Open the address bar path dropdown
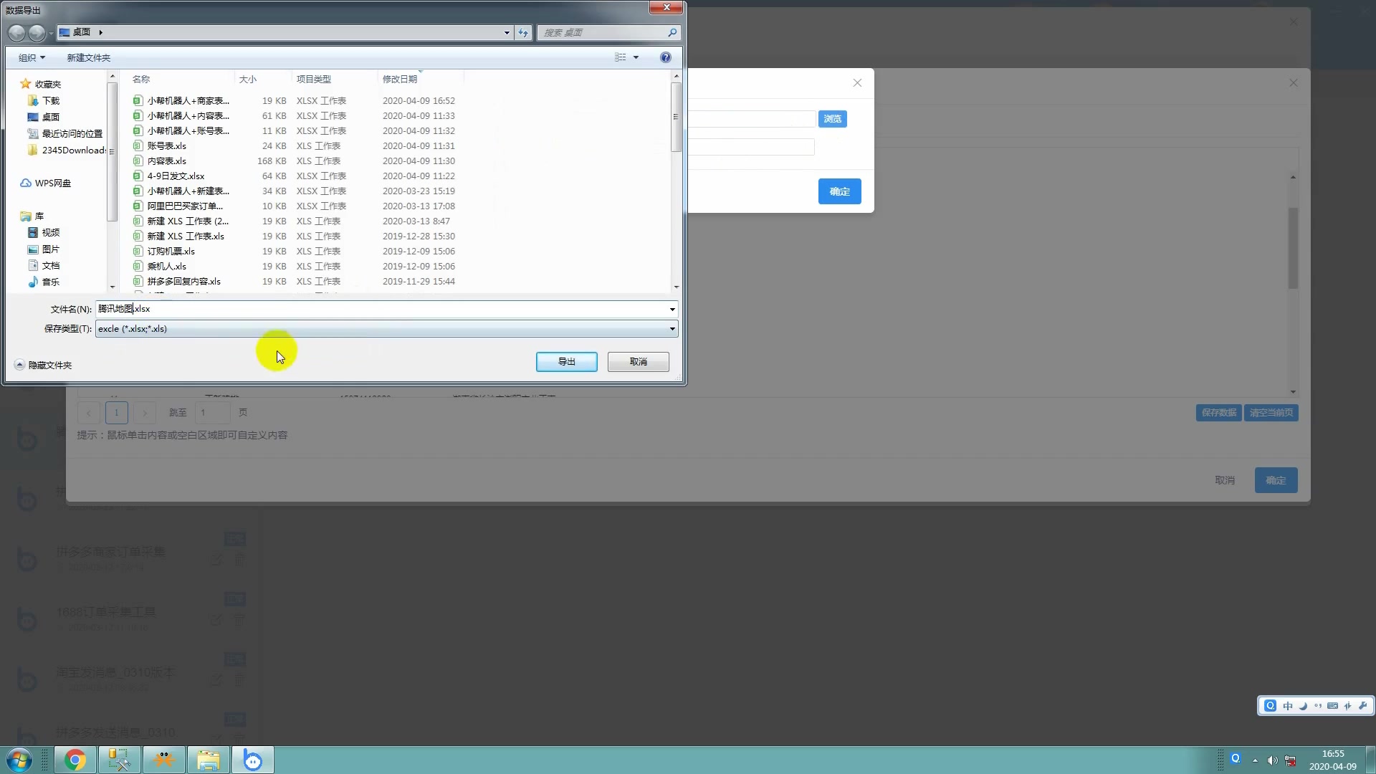Viewport: 1376px width, 774px height. [507, 32]
